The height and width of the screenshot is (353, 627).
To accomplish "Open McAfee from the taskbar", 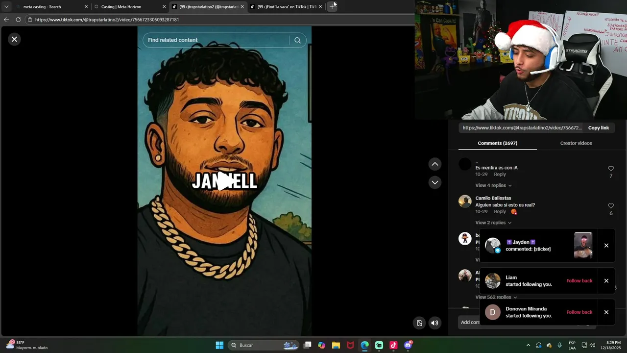I will tap(350, 345).
